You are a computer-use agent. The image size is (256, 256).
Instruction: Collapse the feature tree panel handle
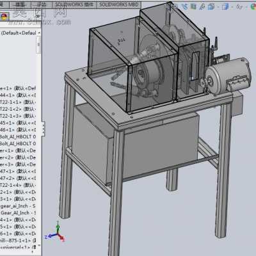[44, 129]
